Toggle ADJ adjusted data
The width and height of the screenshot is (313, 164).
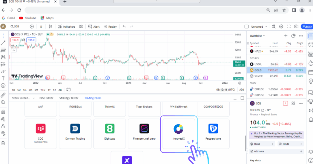point(242,90)
